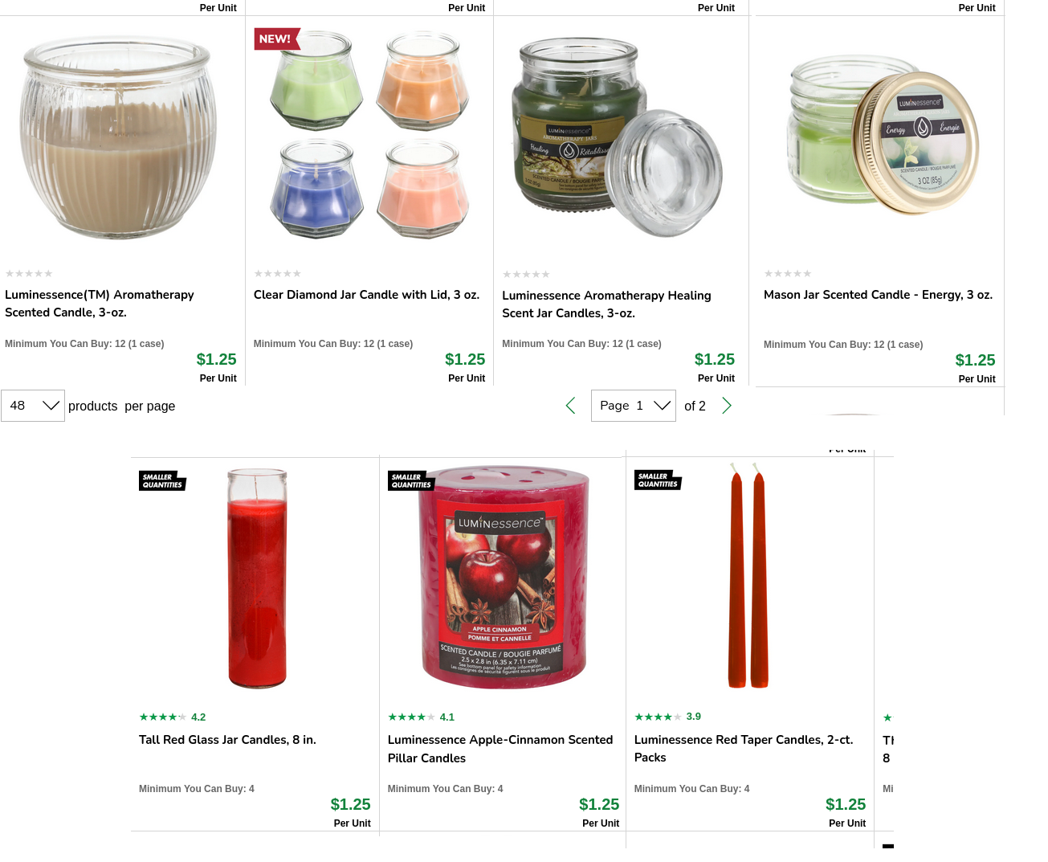Select the red taper candles image
Viewport: 1048px width, 862px height.
[748, 576]
